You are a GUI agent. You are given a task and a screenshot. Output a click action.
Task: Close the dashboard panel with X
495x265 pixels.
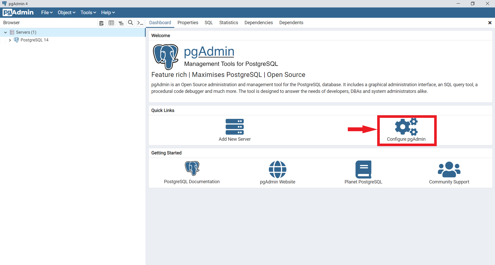[x=490, y=23]
